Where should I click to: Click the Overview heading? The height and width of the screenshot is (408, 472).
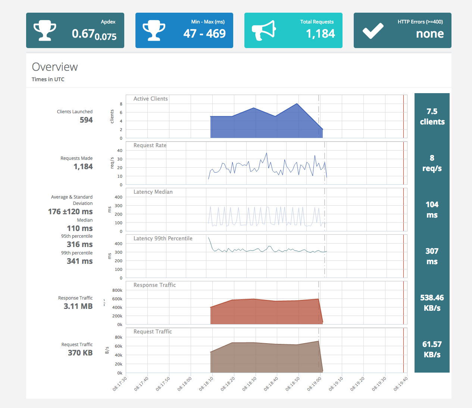tap(55, 67)
